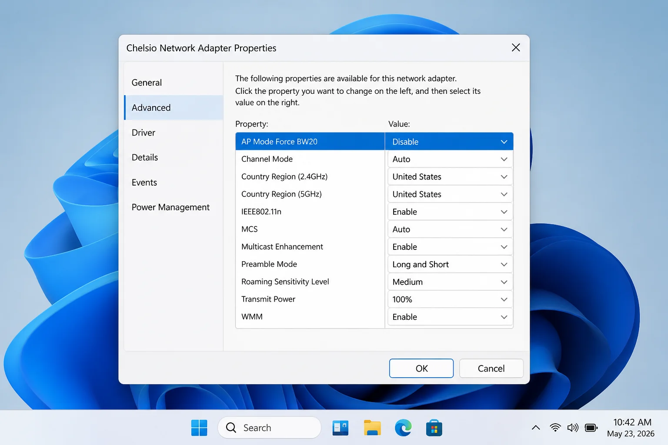Open the clock and date flyout
This screenshot has width=668, height=445.
pyautogui.click(x=631, y=428)
